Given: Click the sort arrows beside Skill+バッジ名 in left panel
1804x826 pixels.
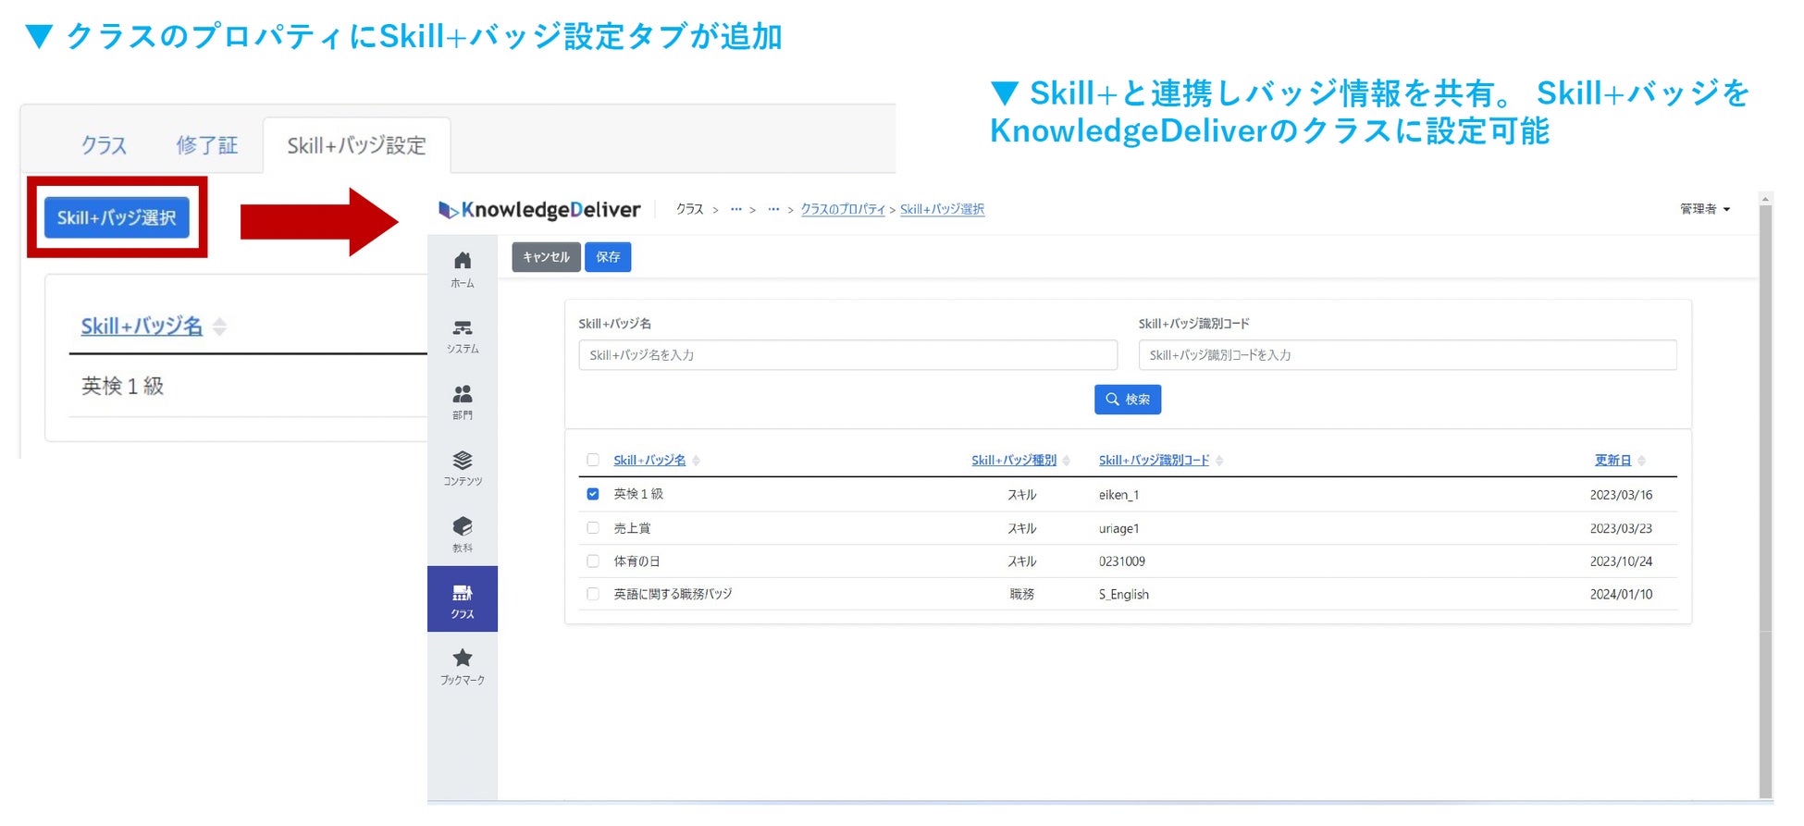Looking at the screenshot, I should point(219,327).
